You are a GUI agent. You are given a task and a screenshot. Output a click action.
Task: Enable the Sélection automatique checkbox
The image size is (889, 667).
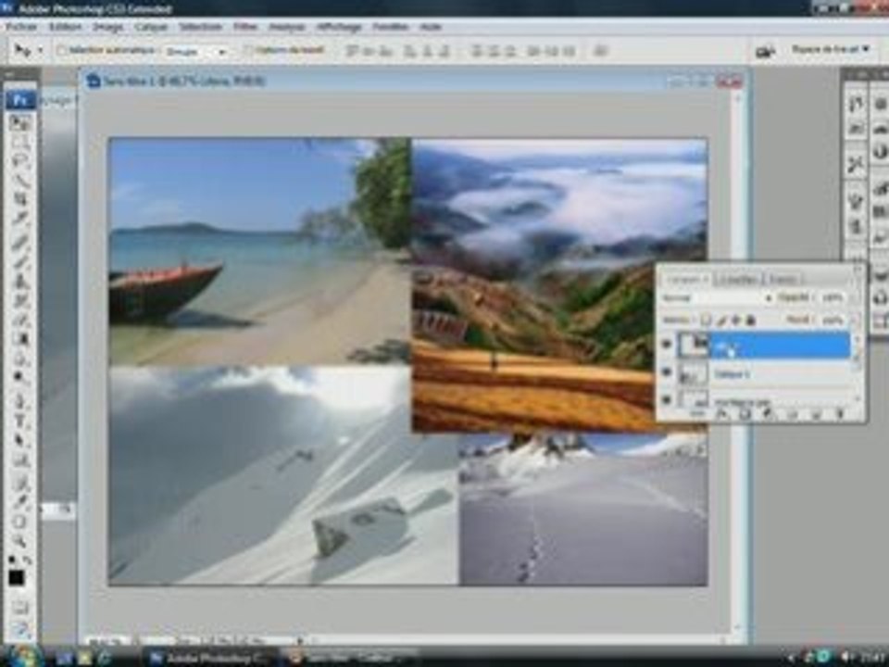(62, 50)
